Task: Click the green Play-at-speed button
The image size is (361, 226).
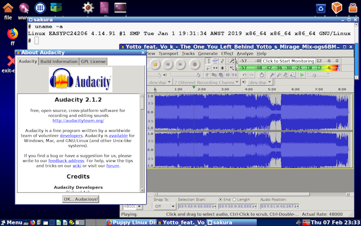Action: (302, 75)
